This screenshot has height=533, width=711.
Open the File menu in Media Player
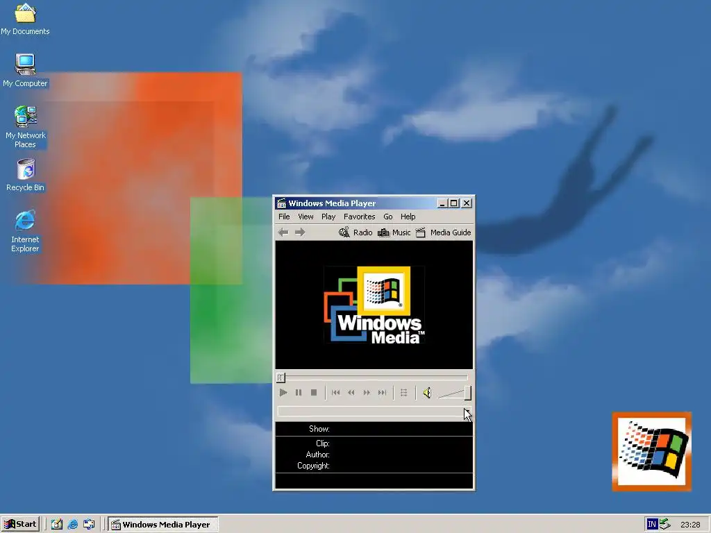pos(284,217)
